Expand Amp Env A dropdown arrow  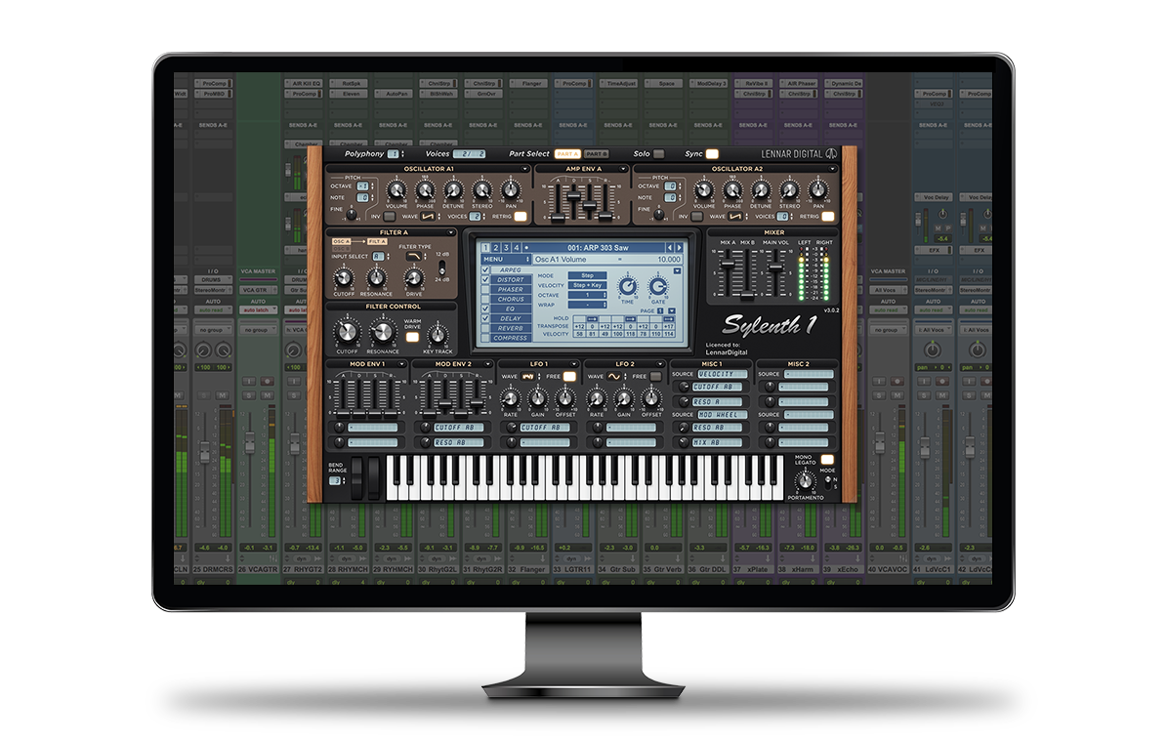tap(623, 169)
